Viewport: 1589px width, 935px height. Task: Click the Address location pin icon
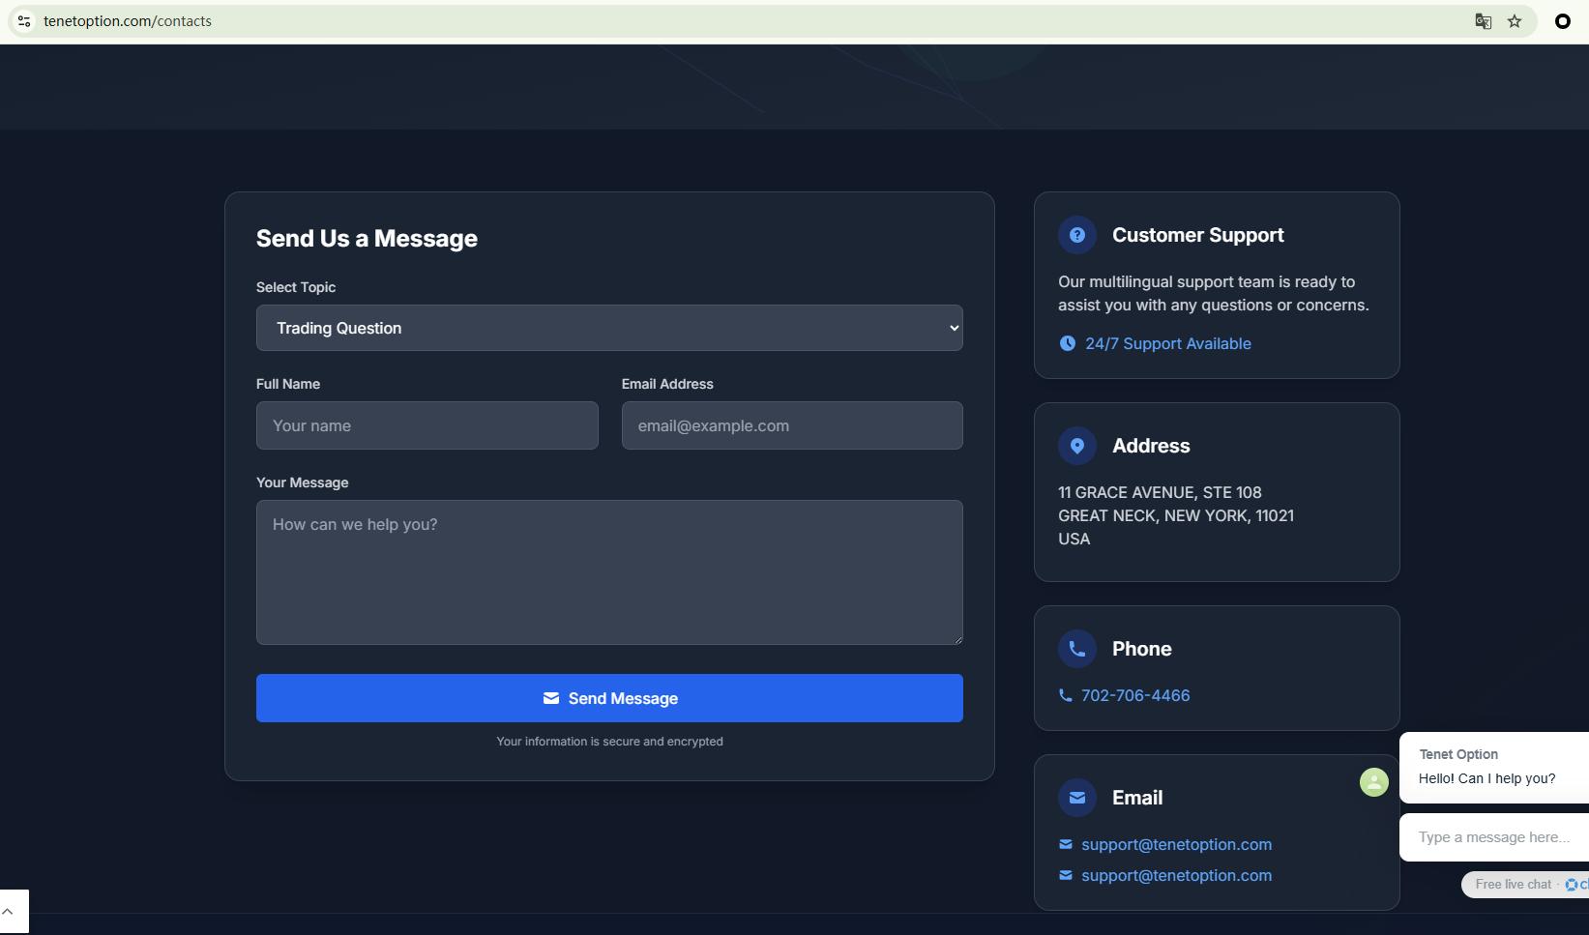click(1076, 446)
